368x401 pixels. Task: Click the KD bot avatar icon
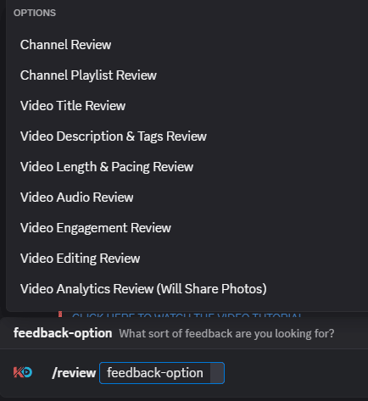[x=23, y=372]
